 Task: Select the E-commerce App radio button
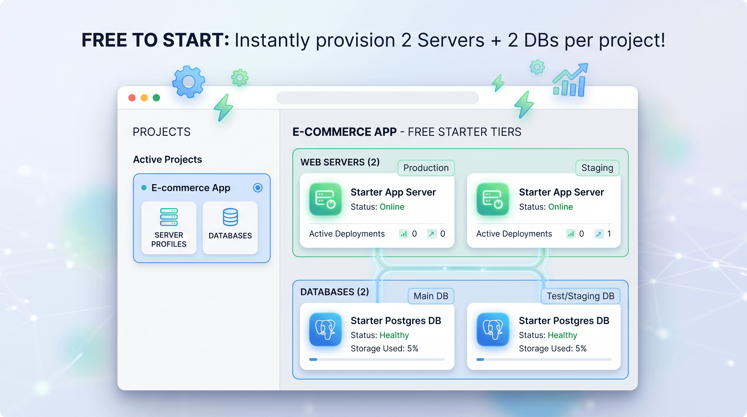coord(258,188)
